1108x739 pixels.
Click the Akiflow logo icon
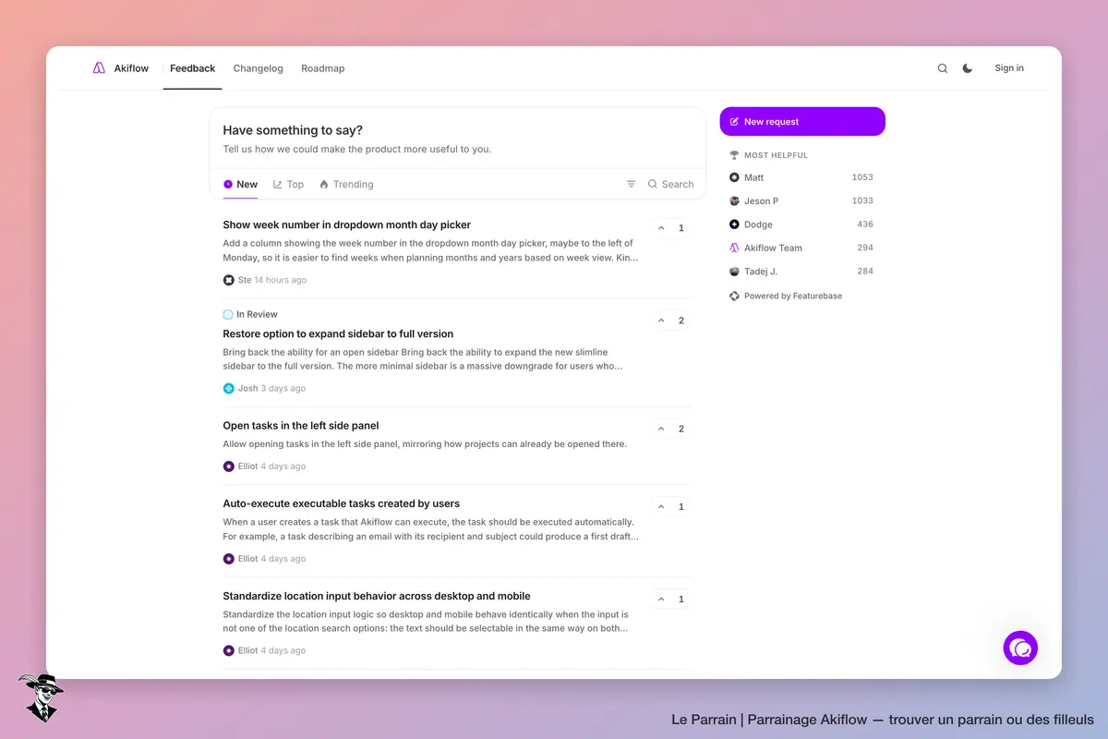click(99, 68)
